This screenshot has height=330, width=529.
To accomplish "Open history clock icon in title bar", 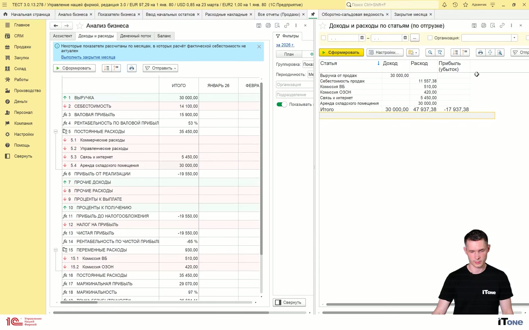I will tap(455, 5).
